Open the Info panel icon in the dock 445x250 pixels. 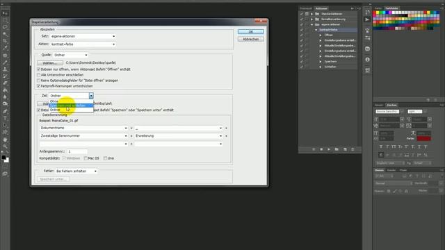[x=367, y=60]
